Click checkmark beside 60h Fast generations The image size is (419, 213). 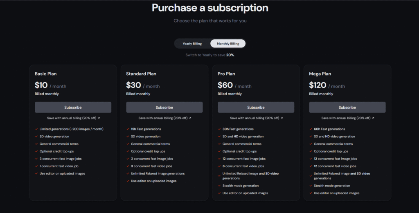(x=311, y=129)
